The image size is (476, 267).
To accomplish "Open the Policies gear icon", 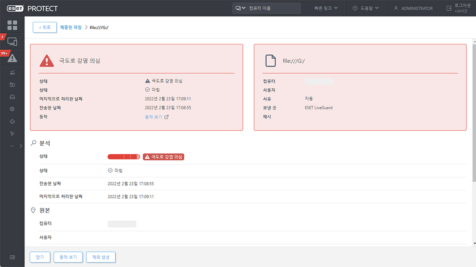I will click(x=12, y=109).
